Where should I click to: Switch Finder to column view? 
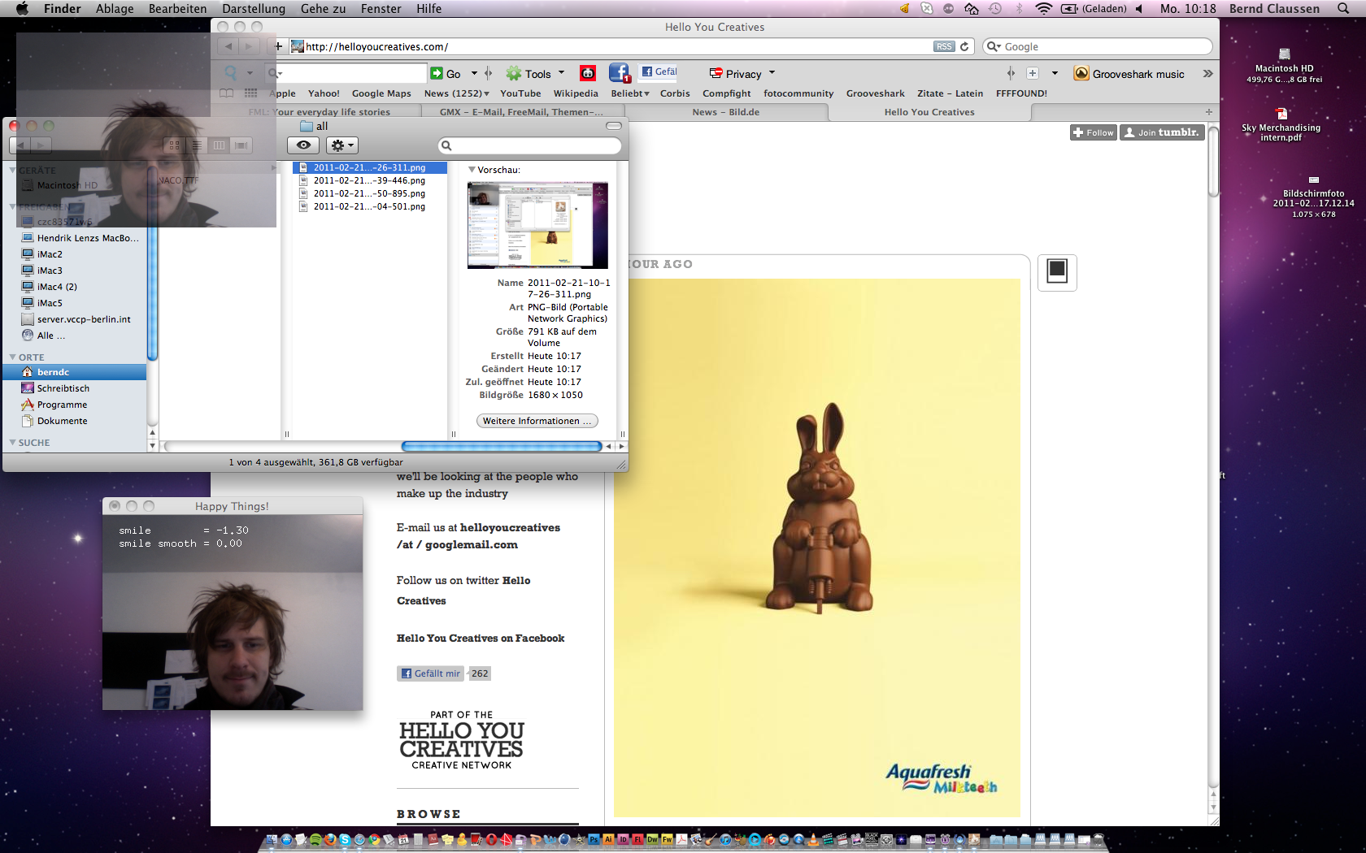(x=219, y=145)
